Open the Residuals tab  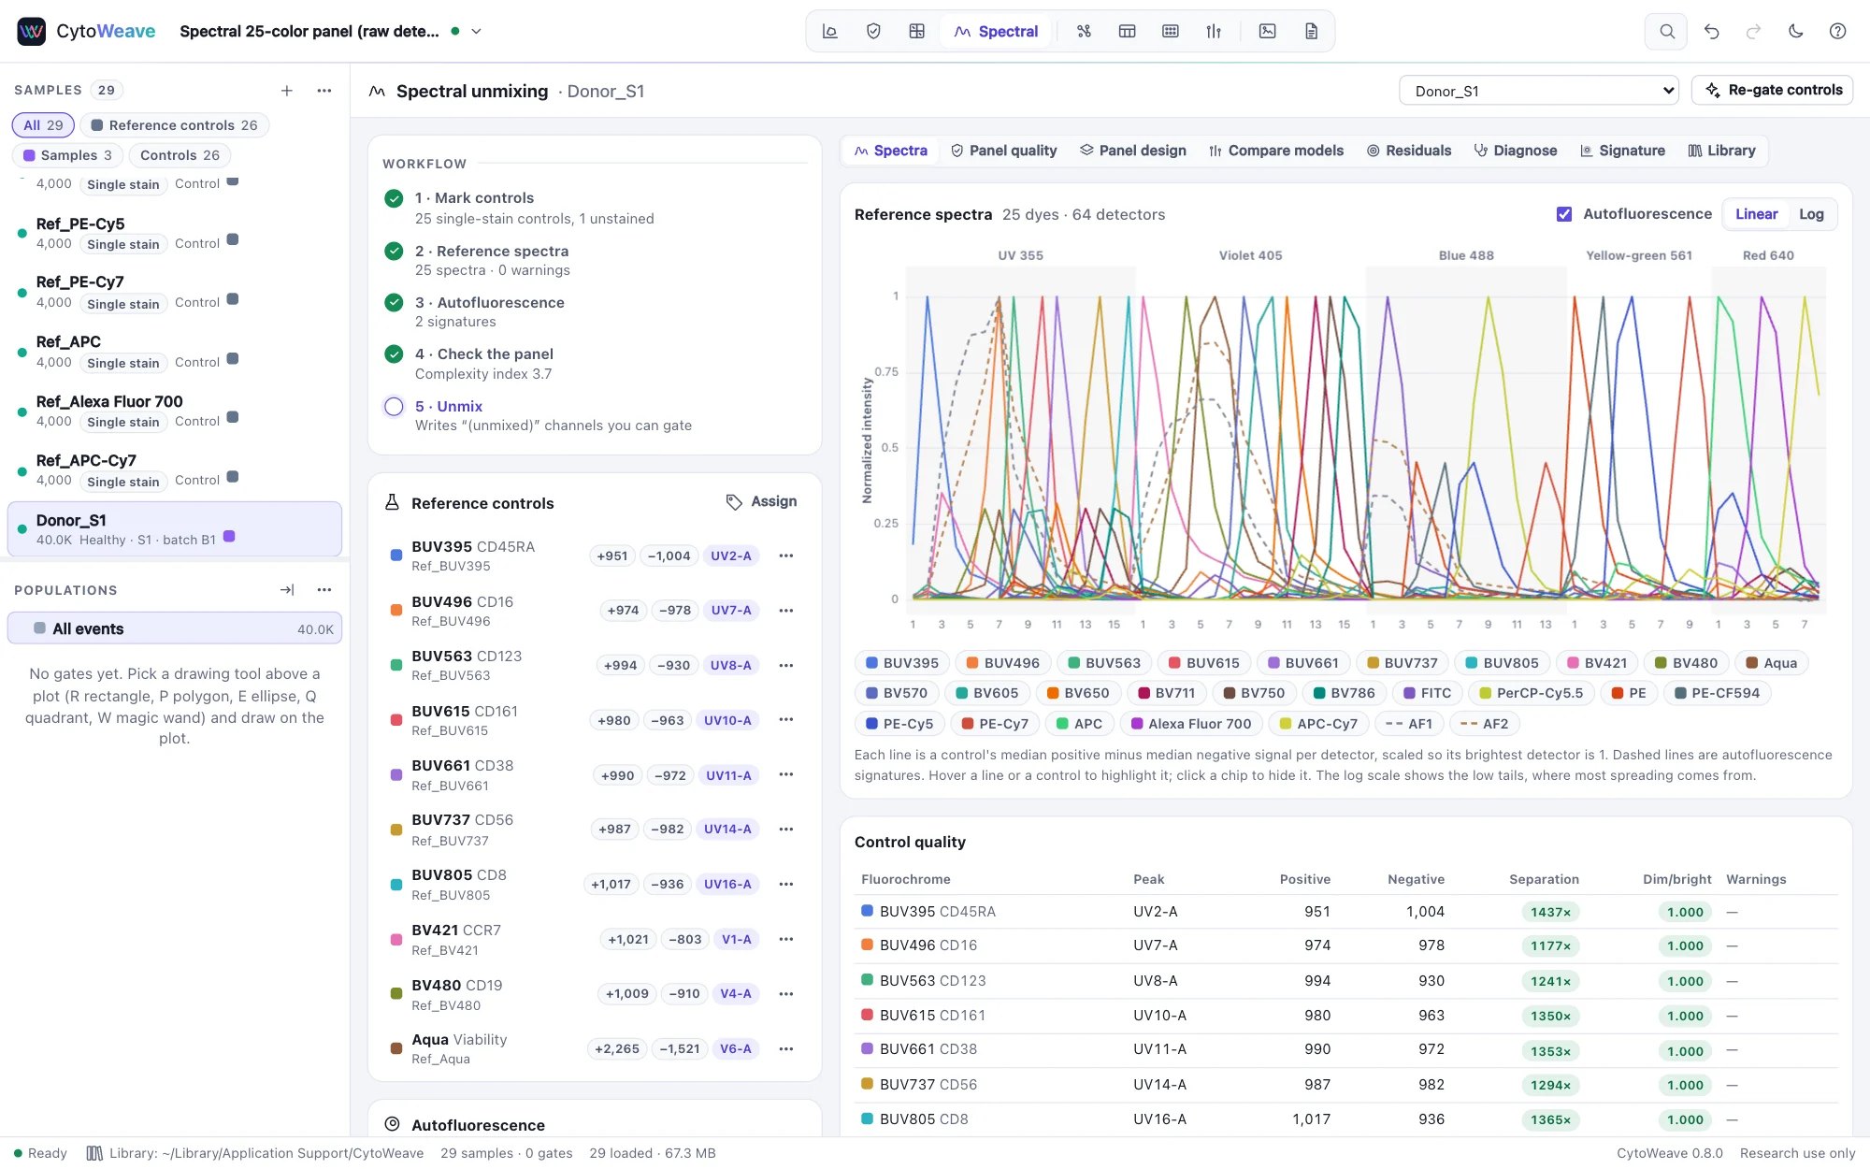click(x=1409, y=151)
